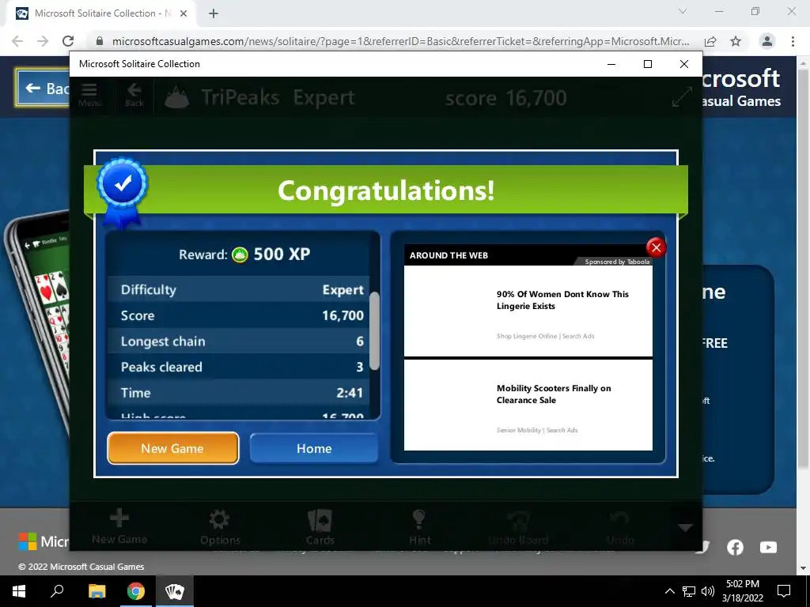The width and height of the screenshot is (810, 607).
Task: Click the Microsoft logo in the page footer
Action: pyautogui.click(x=44, y=541)
